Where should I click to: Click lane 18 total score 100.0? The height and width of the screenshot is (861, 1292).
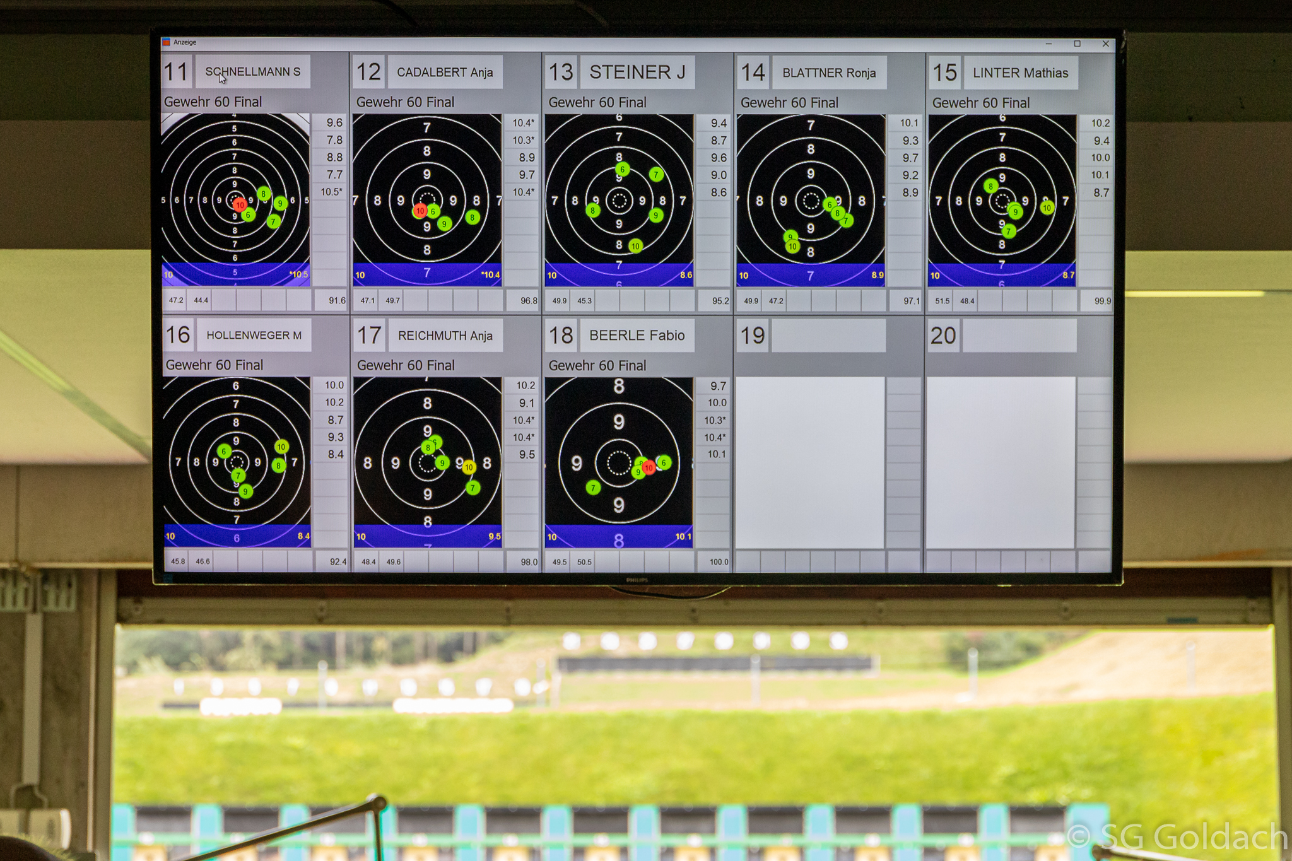(719, 561)
